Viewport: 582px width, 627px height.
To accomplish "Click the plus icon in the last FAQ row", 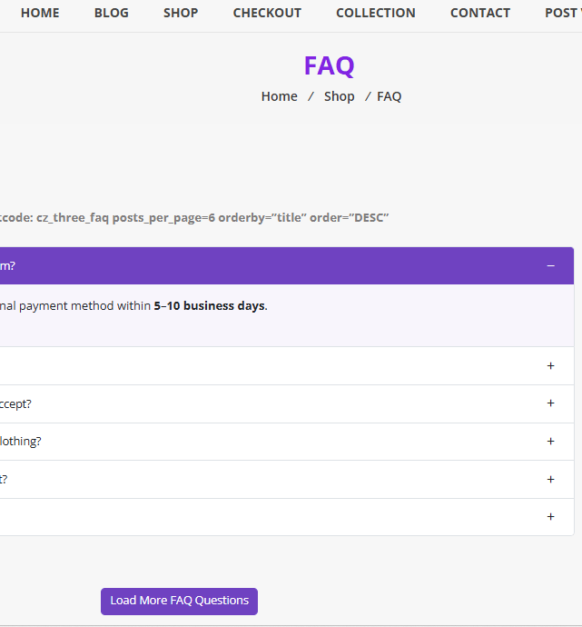I will 550,516.
